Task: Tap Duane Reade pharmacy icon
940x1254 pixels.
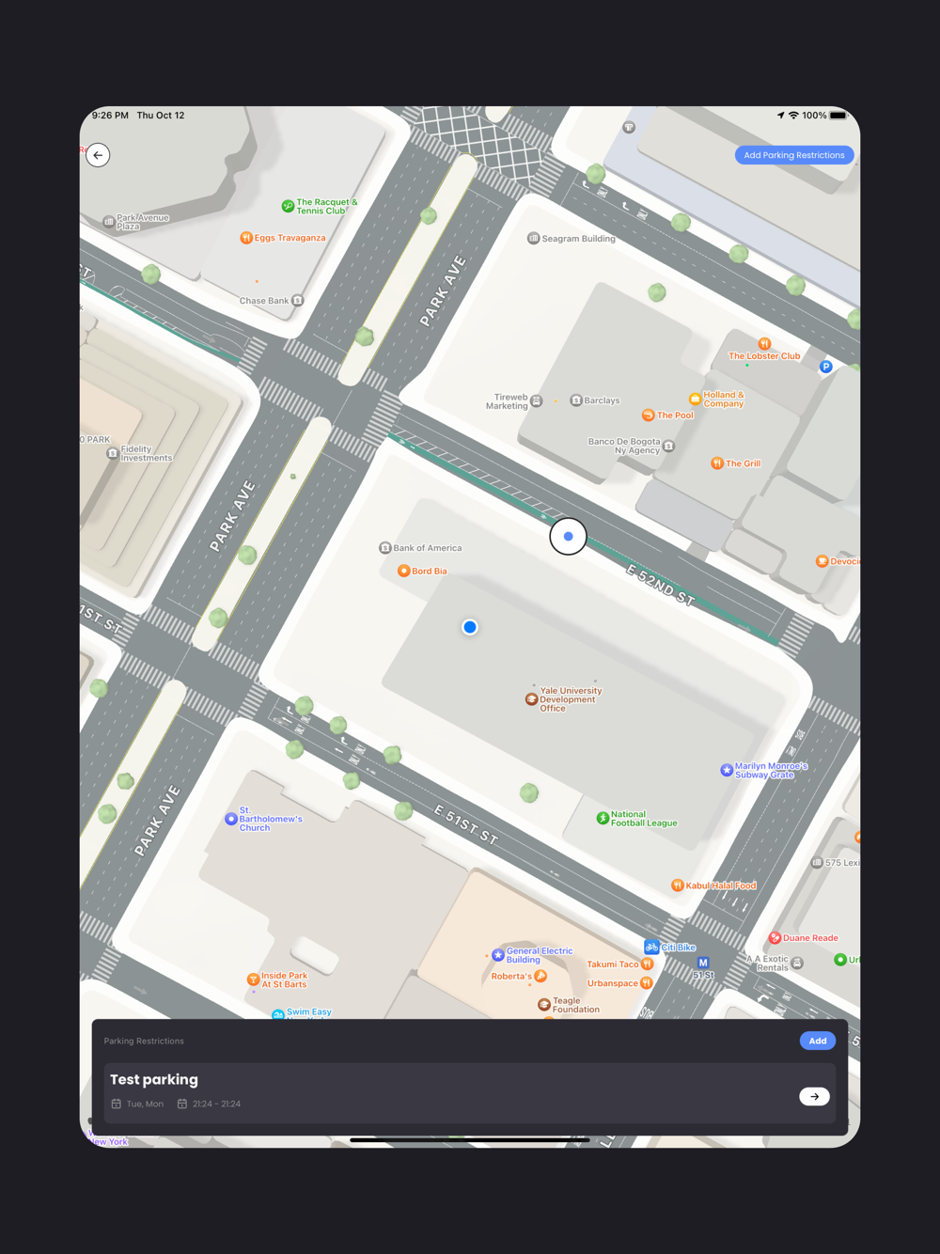Action: 775,938
